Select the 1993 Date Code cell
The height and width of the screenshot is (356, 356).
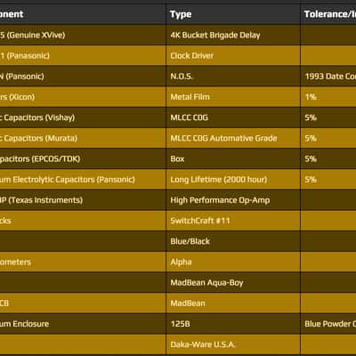click(328, 77)
